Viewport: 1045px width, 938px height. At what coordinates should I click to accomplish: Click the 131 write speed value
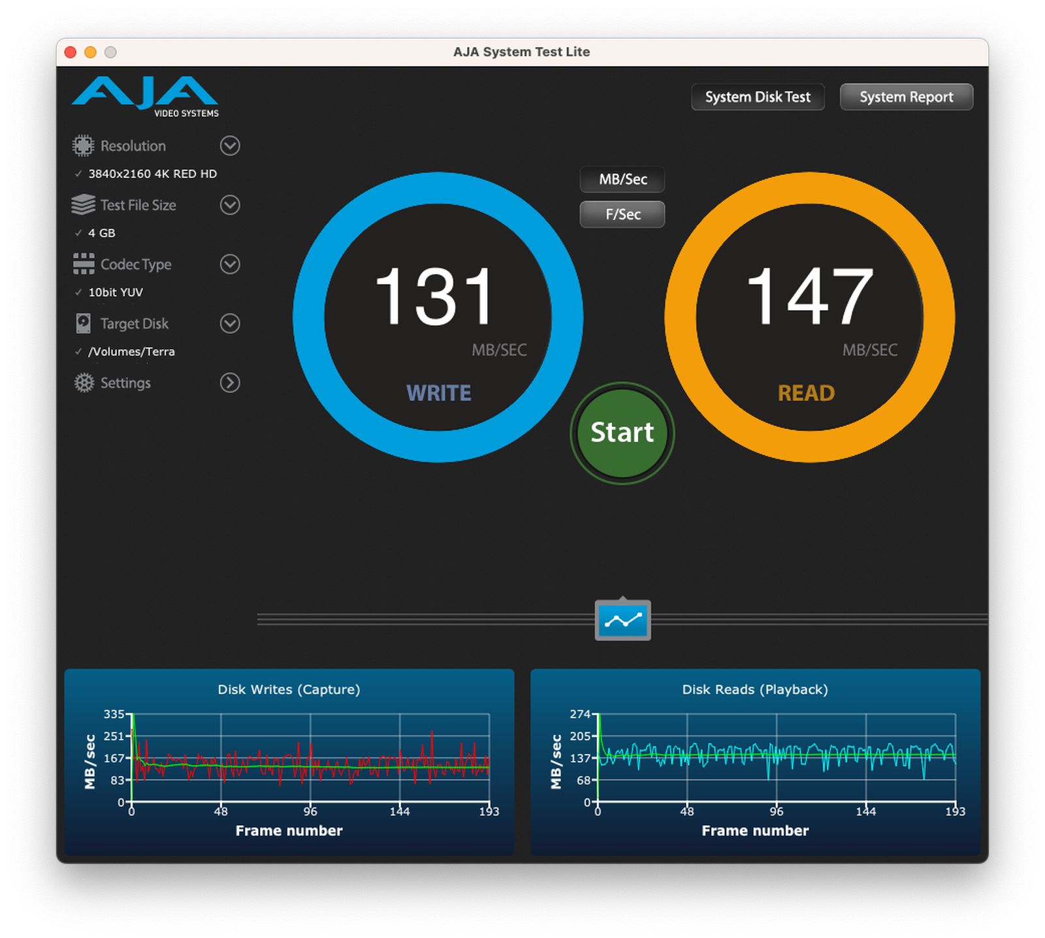coord(435,296)
